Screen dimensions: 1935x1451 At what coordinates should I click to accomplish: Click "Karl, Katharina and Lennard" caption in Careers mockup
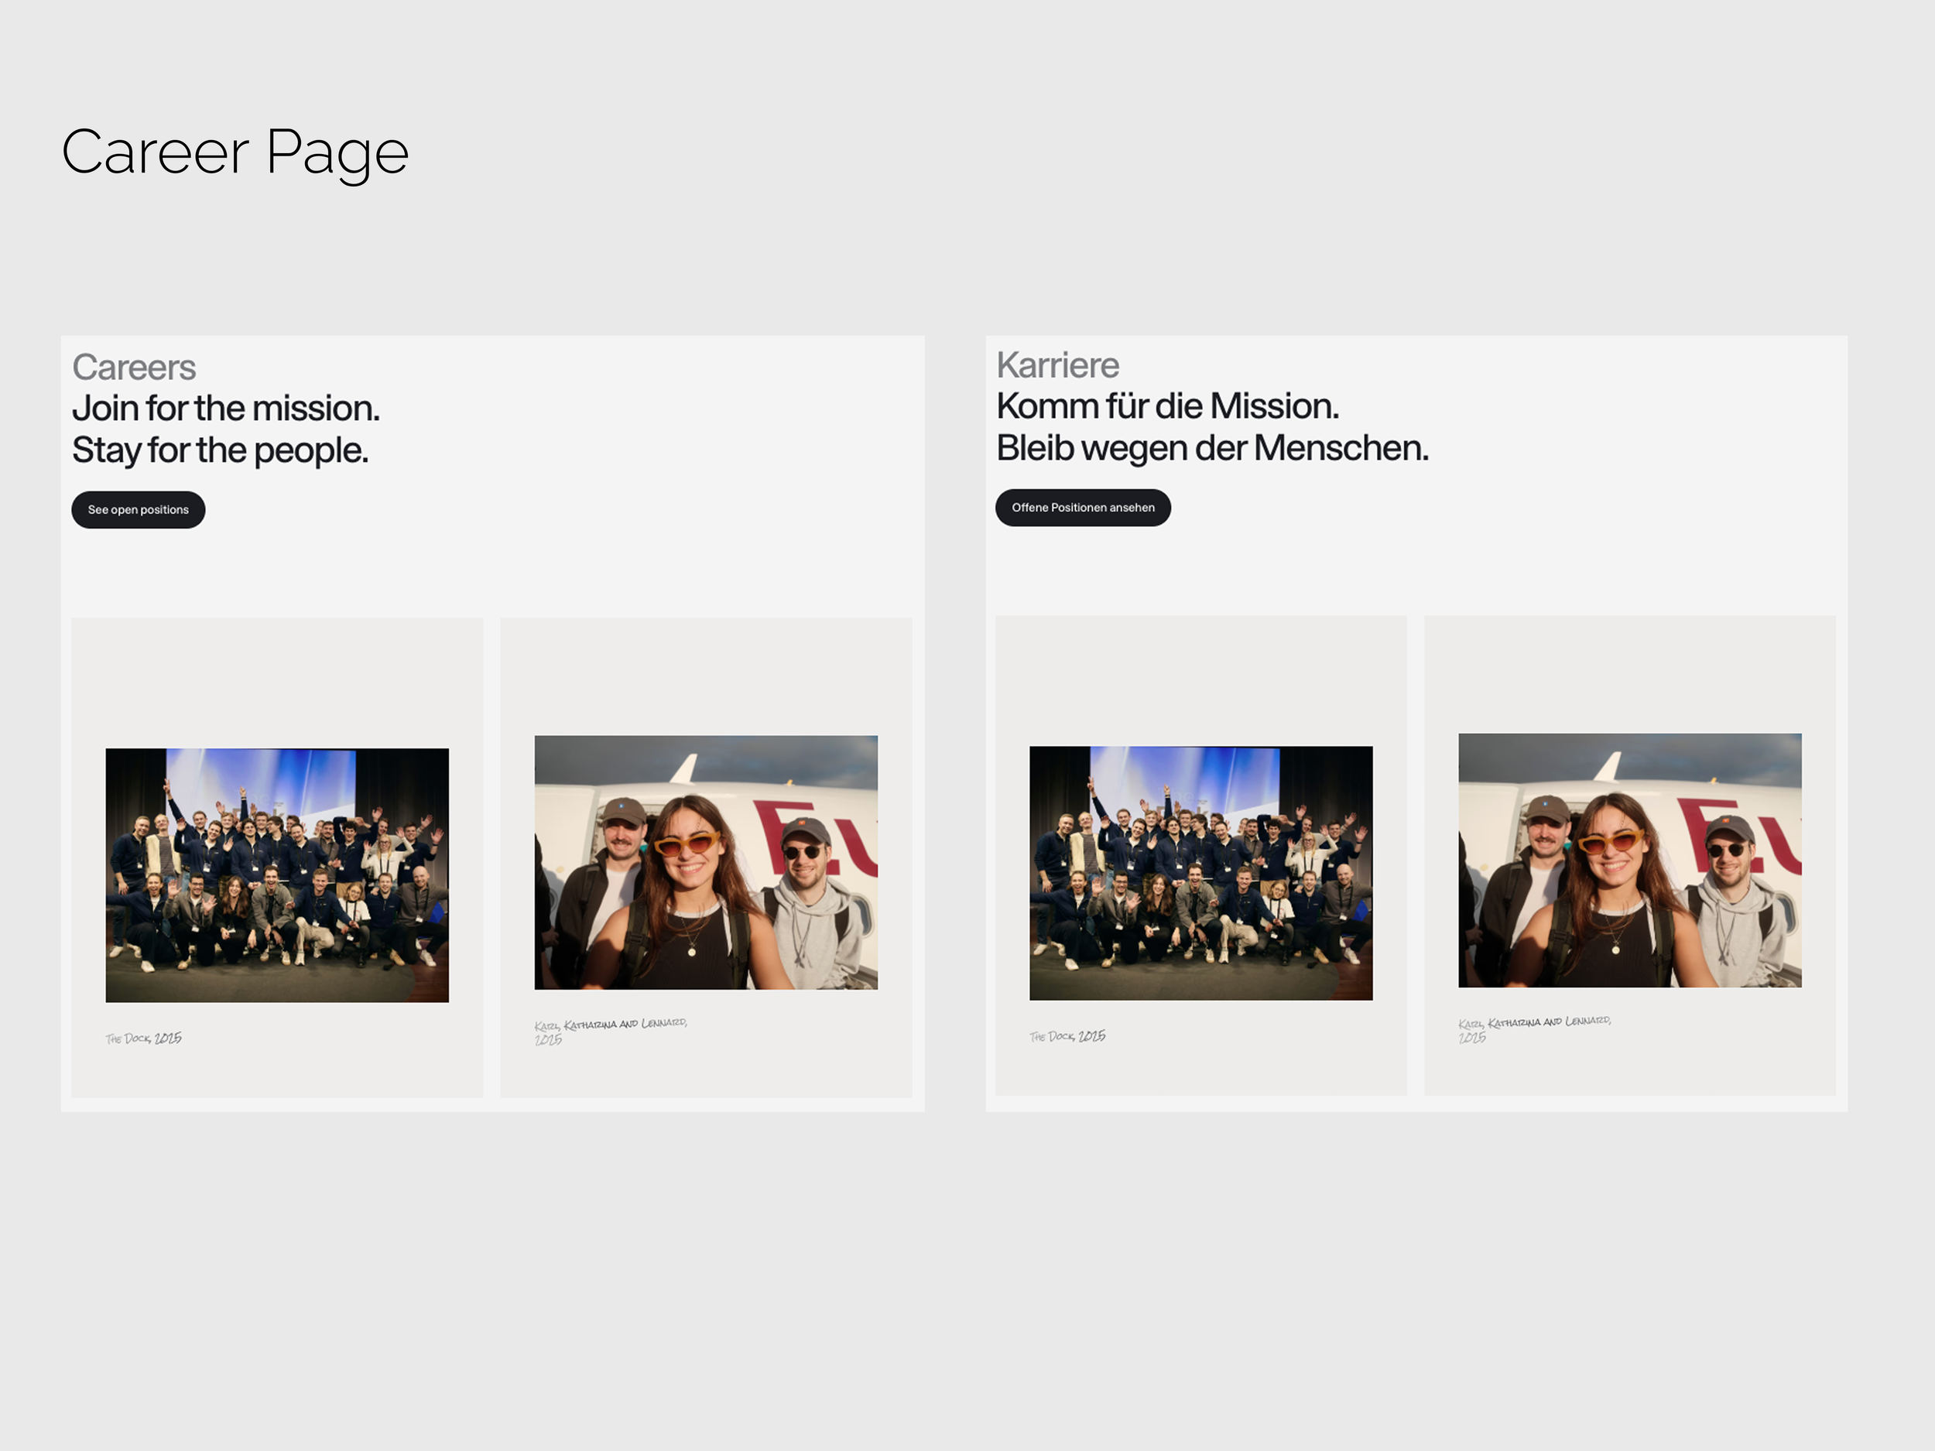[x=611, y=1024]
